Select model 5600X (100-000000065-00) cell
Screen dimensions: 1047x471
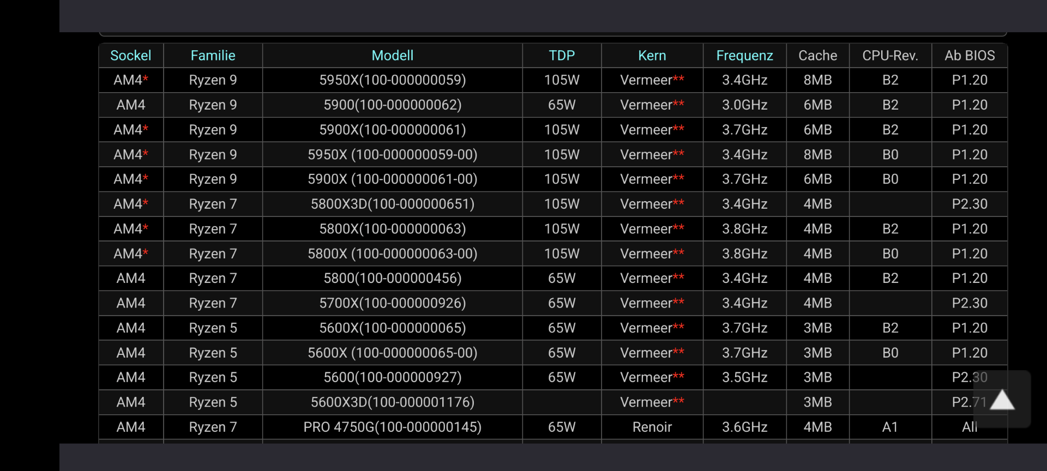(x=393, y=353)
